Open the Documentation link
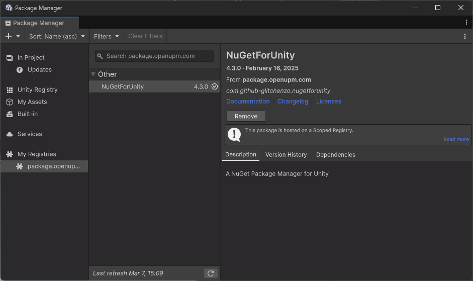The height and width of the screenshot is (281, 473). [x=248, y=102]
